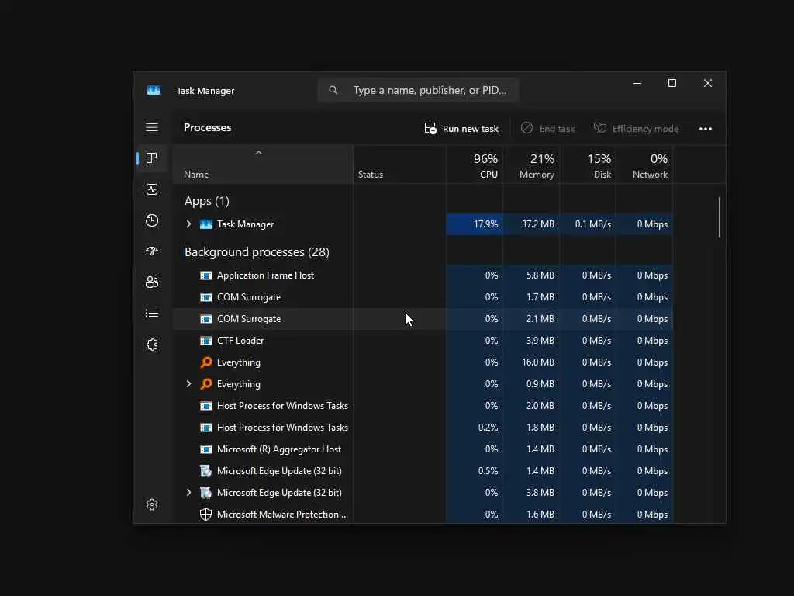Click the Application Frame Host icon
Image resolution: width=794 pixels, height=596 pixels.
[206, 275]
